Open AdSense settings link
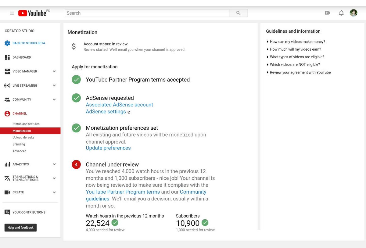 click(x=106, y=112)
